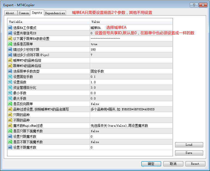Screen dimensions: 210x171
Task: Switch to the Dependencies tab
Action: click(x=55, y=13)
